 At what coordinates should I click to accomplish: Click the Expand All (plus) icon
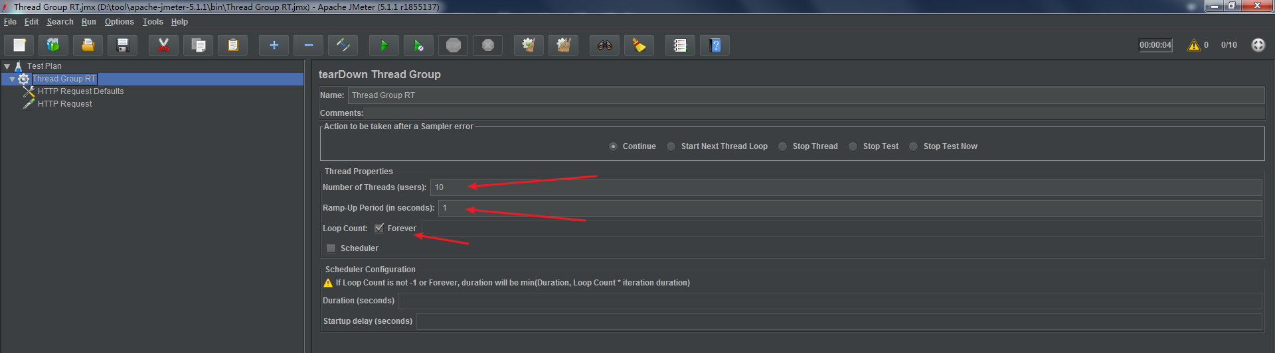[x=274, y=45]
